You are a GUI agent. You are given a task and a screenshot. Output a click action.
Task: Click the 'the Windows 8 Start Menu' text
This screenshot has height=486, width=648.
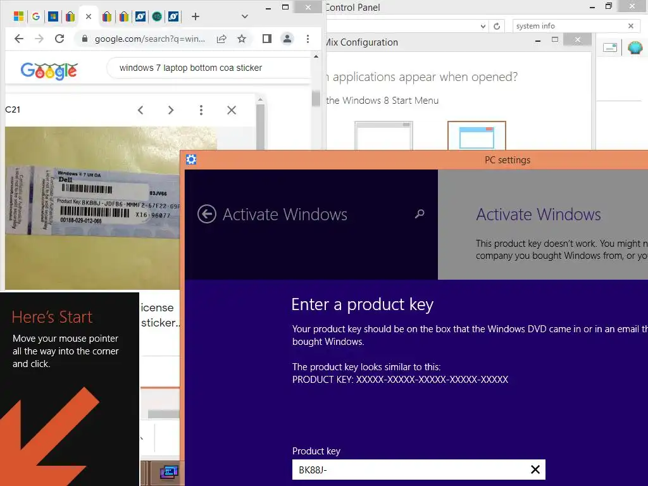click(x=382, y=101)
